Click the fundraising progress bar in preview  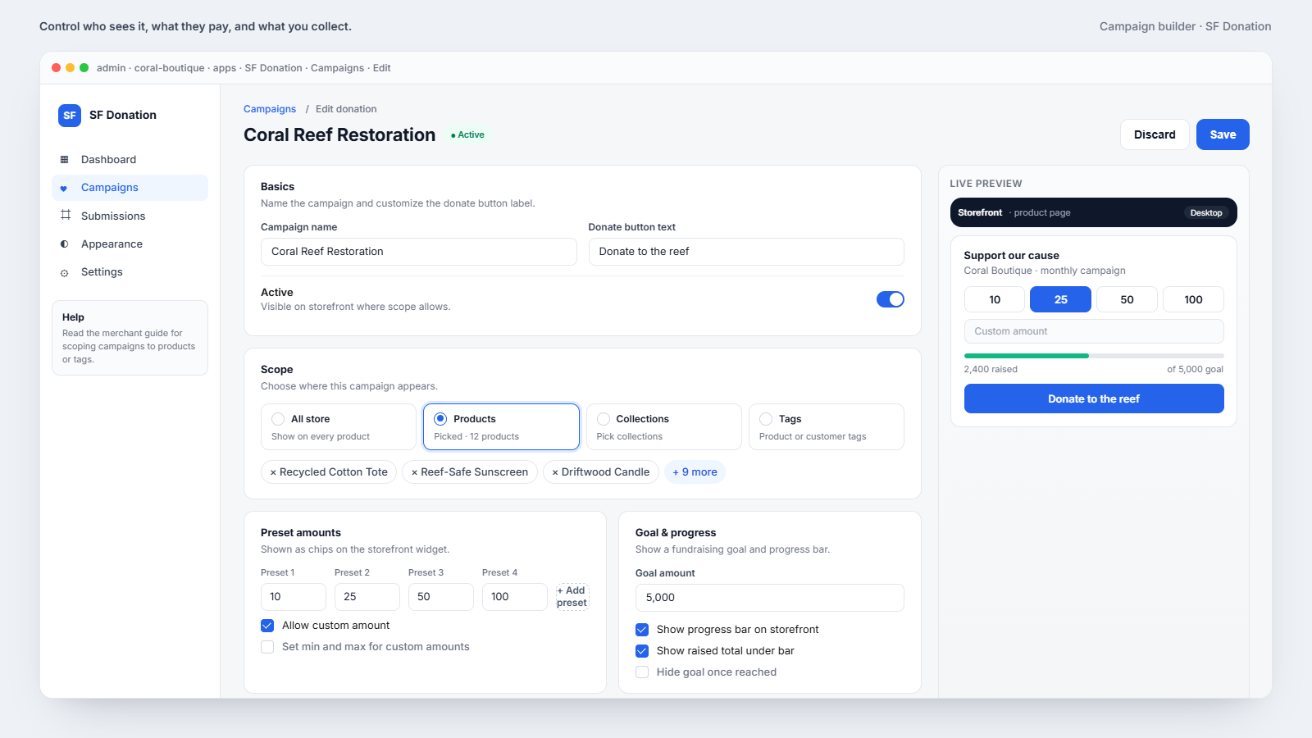click(1094, 356)
